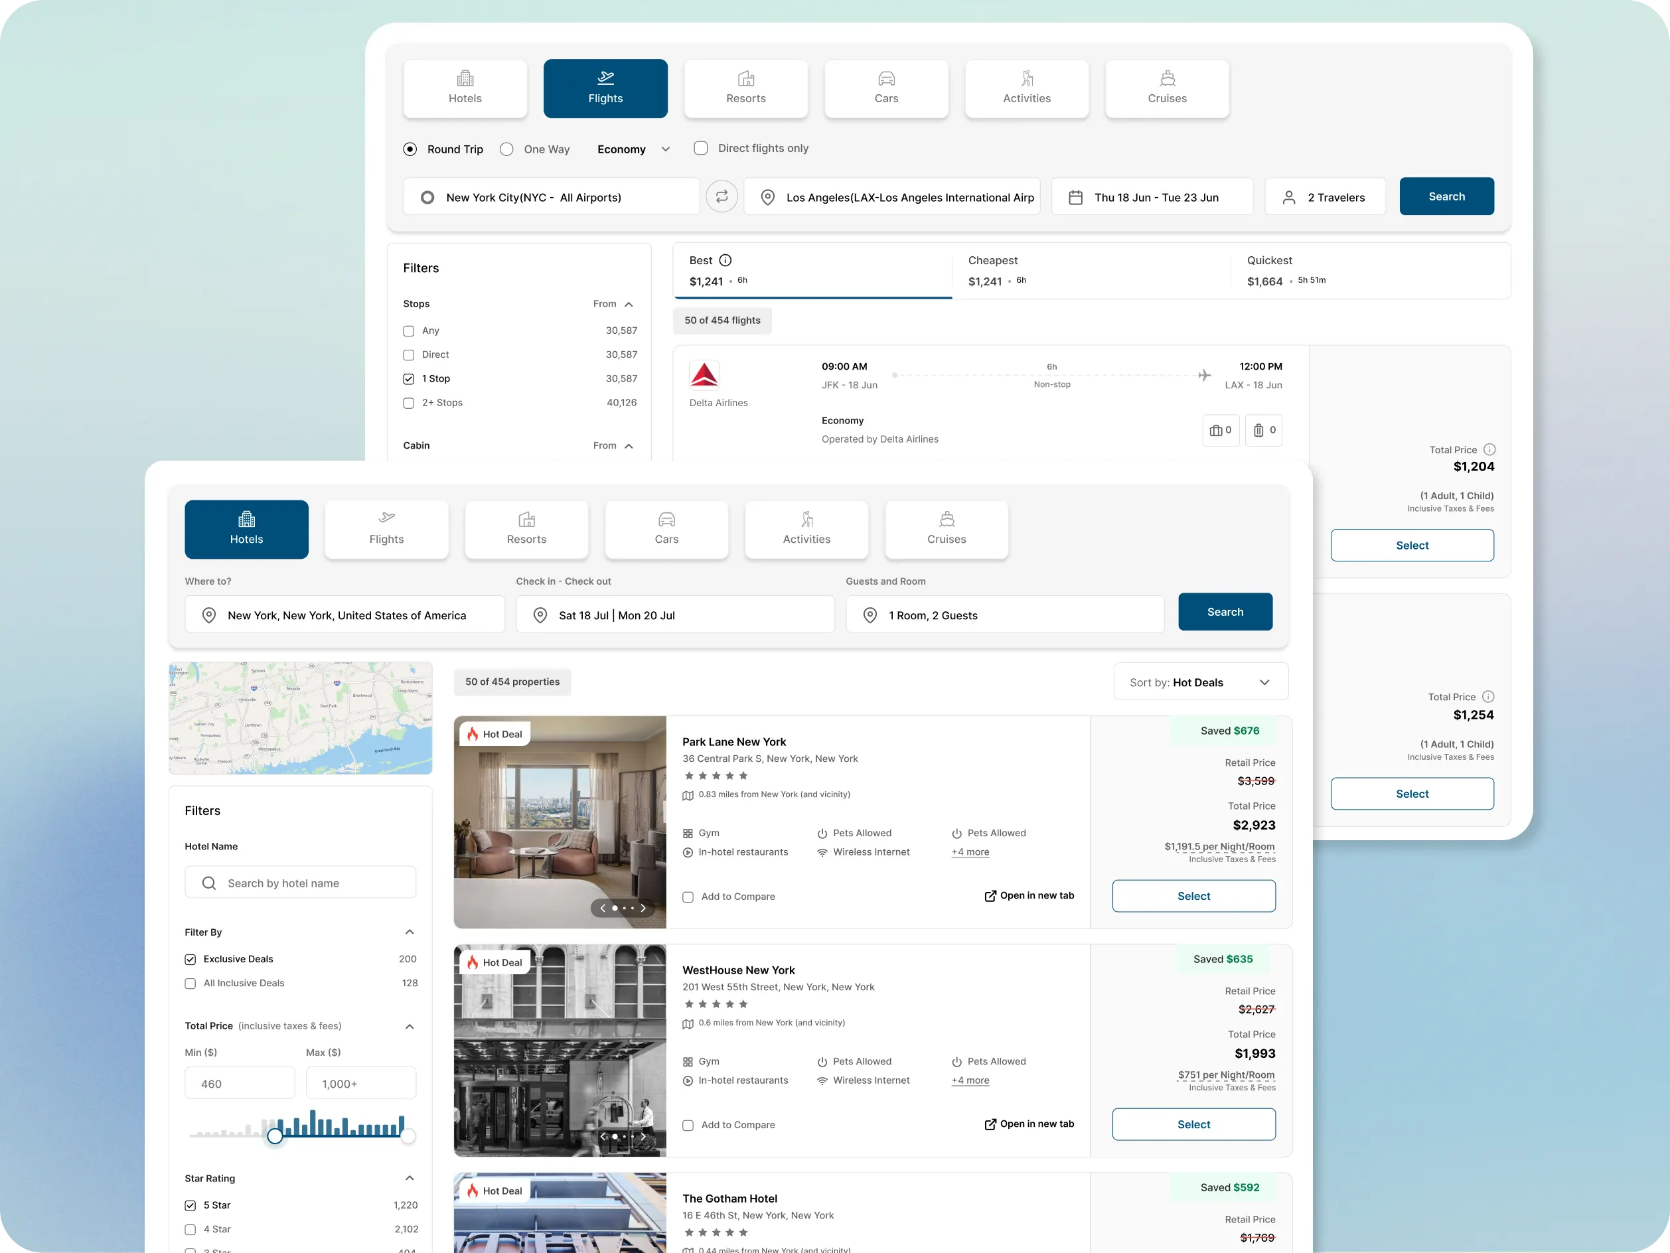
Task: Click the pin icon in check-in dates field
Action: (x=540, y=616)
